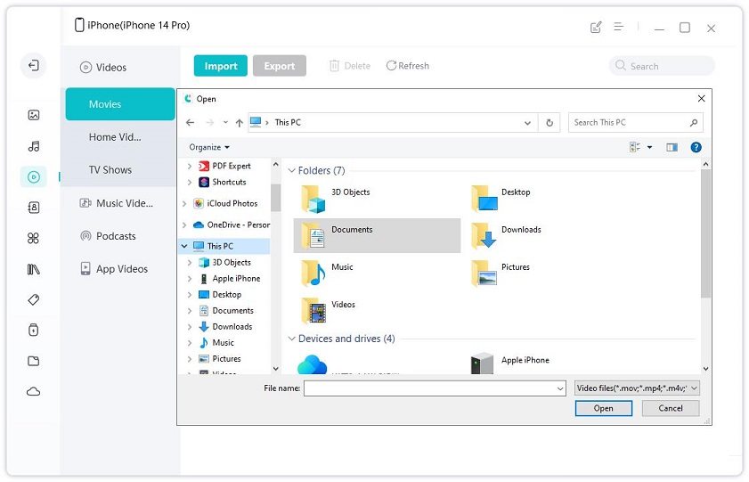Collapse the Folders (7) group
The width and height of the screenshot is (749, 482).
[291, 170]
